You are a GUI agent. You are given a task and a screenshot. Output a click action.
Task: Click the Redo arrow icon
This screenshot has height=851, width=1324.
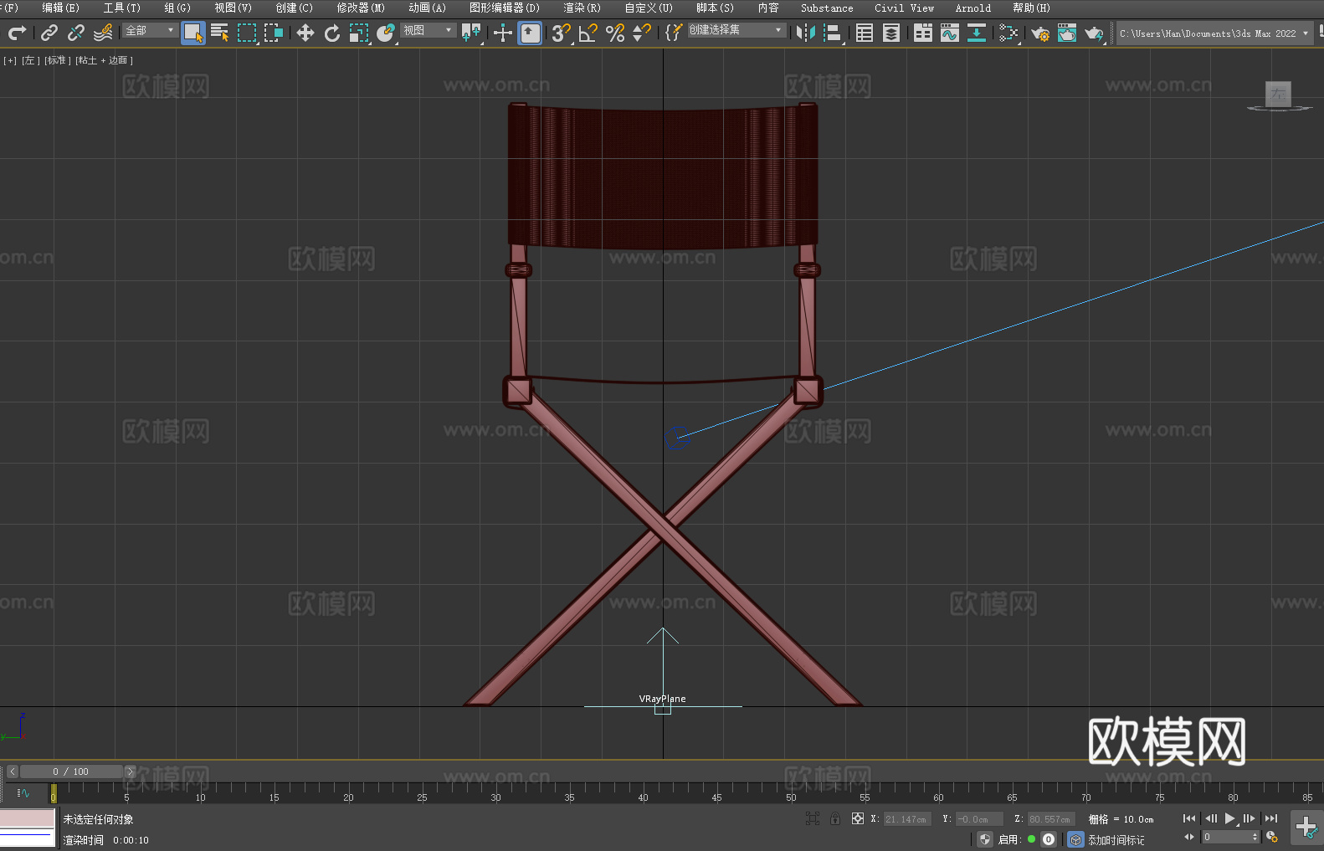tap(17, 33)
